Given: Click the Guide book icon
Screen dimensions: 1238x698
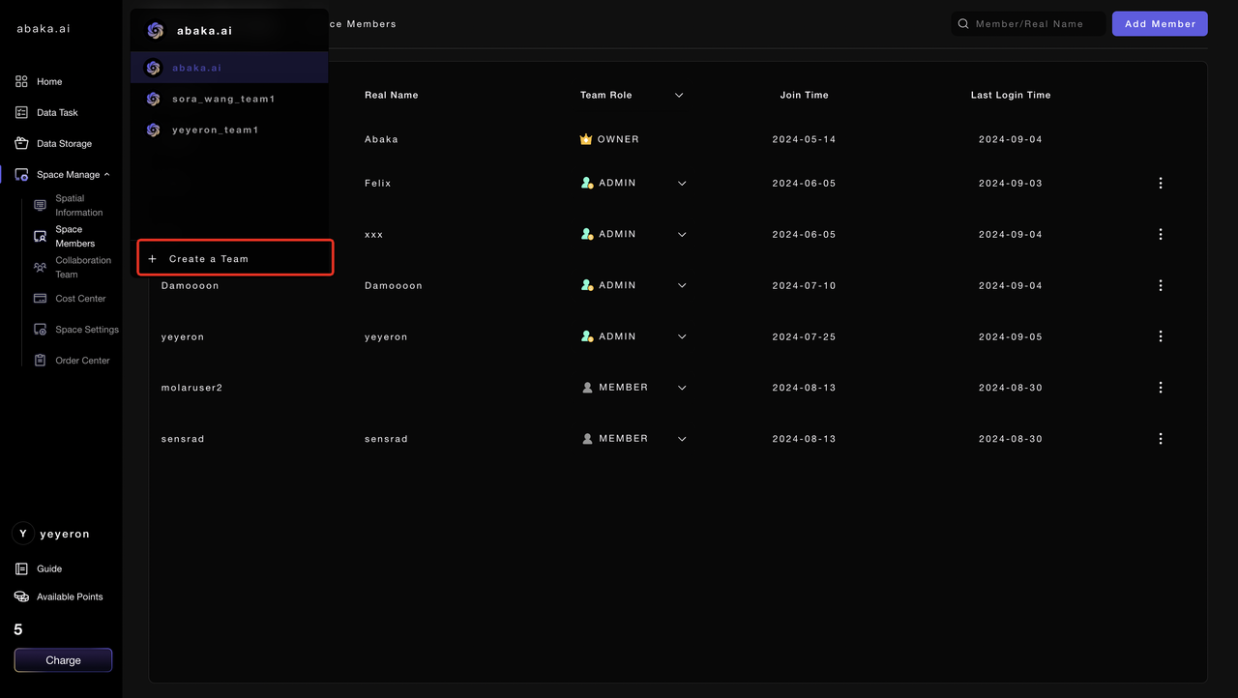Looking at the screenshot, I should pyautogui.click(x=21, y=569).
